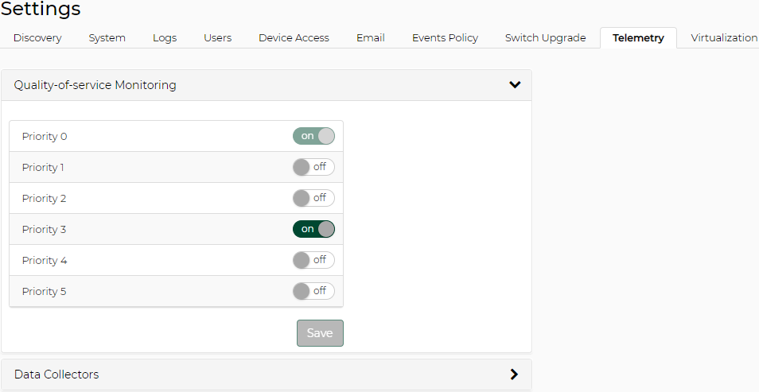Open the Device Access tab
Image resolution: width=759 pixels, height=392 pixels.
pyautogui.click(x=294, y=38)
